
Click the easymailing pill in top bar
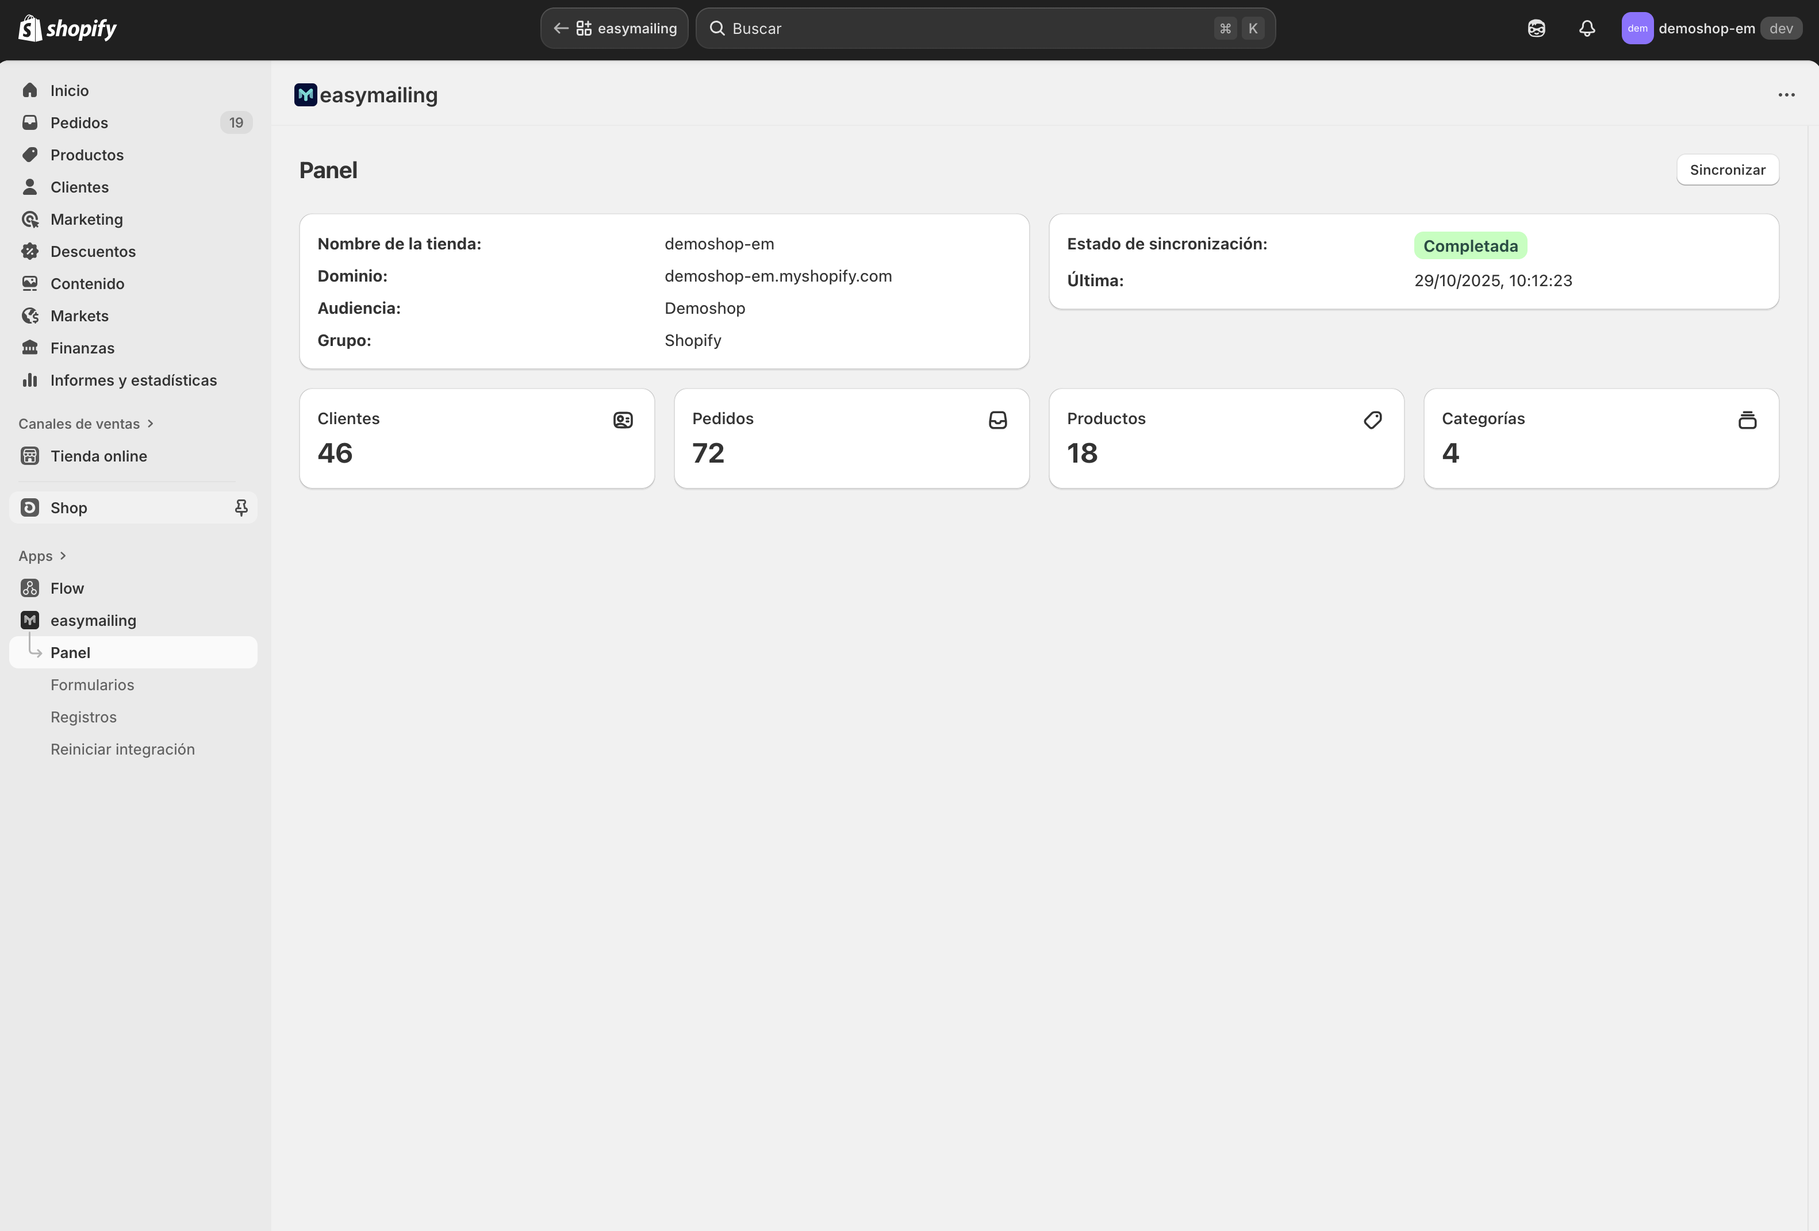click(x=615, y=28)
